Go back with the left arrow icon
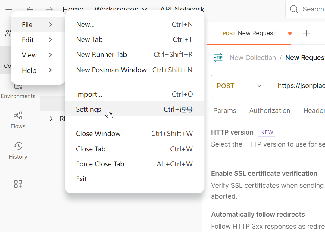325x232 pixels. (30, 9)
